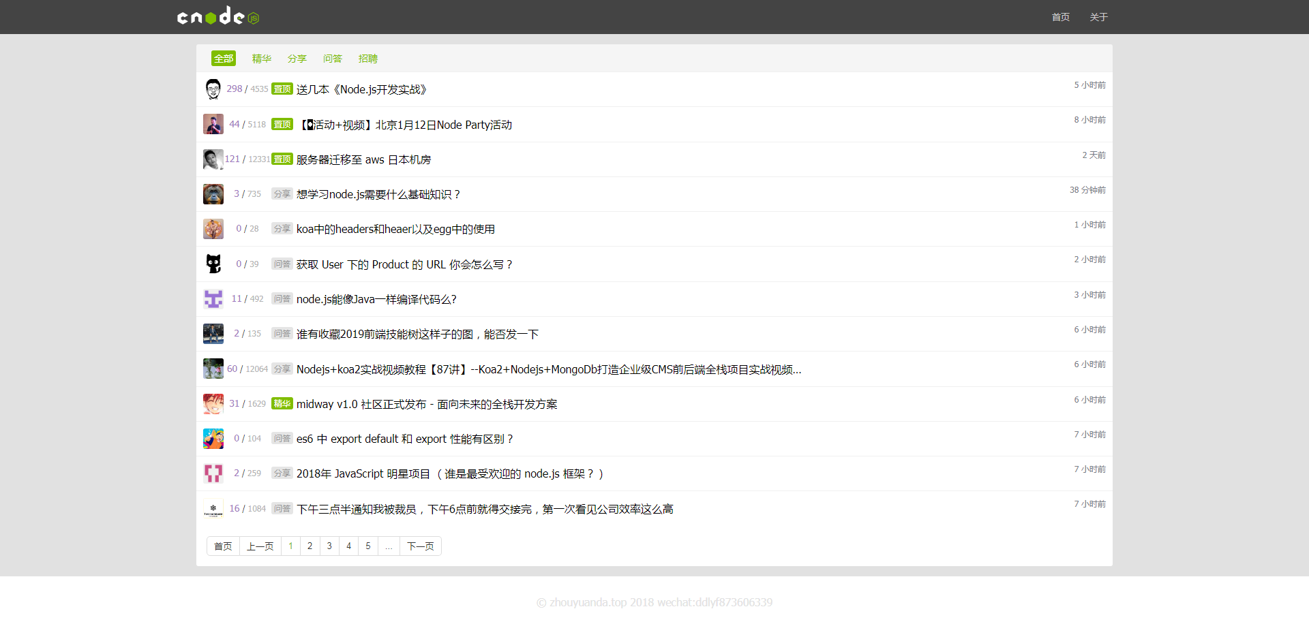Open author avatar of 北京1月12日Node Party活动 topic
This screenshot has height=639, width=1309.
[213, 124]
